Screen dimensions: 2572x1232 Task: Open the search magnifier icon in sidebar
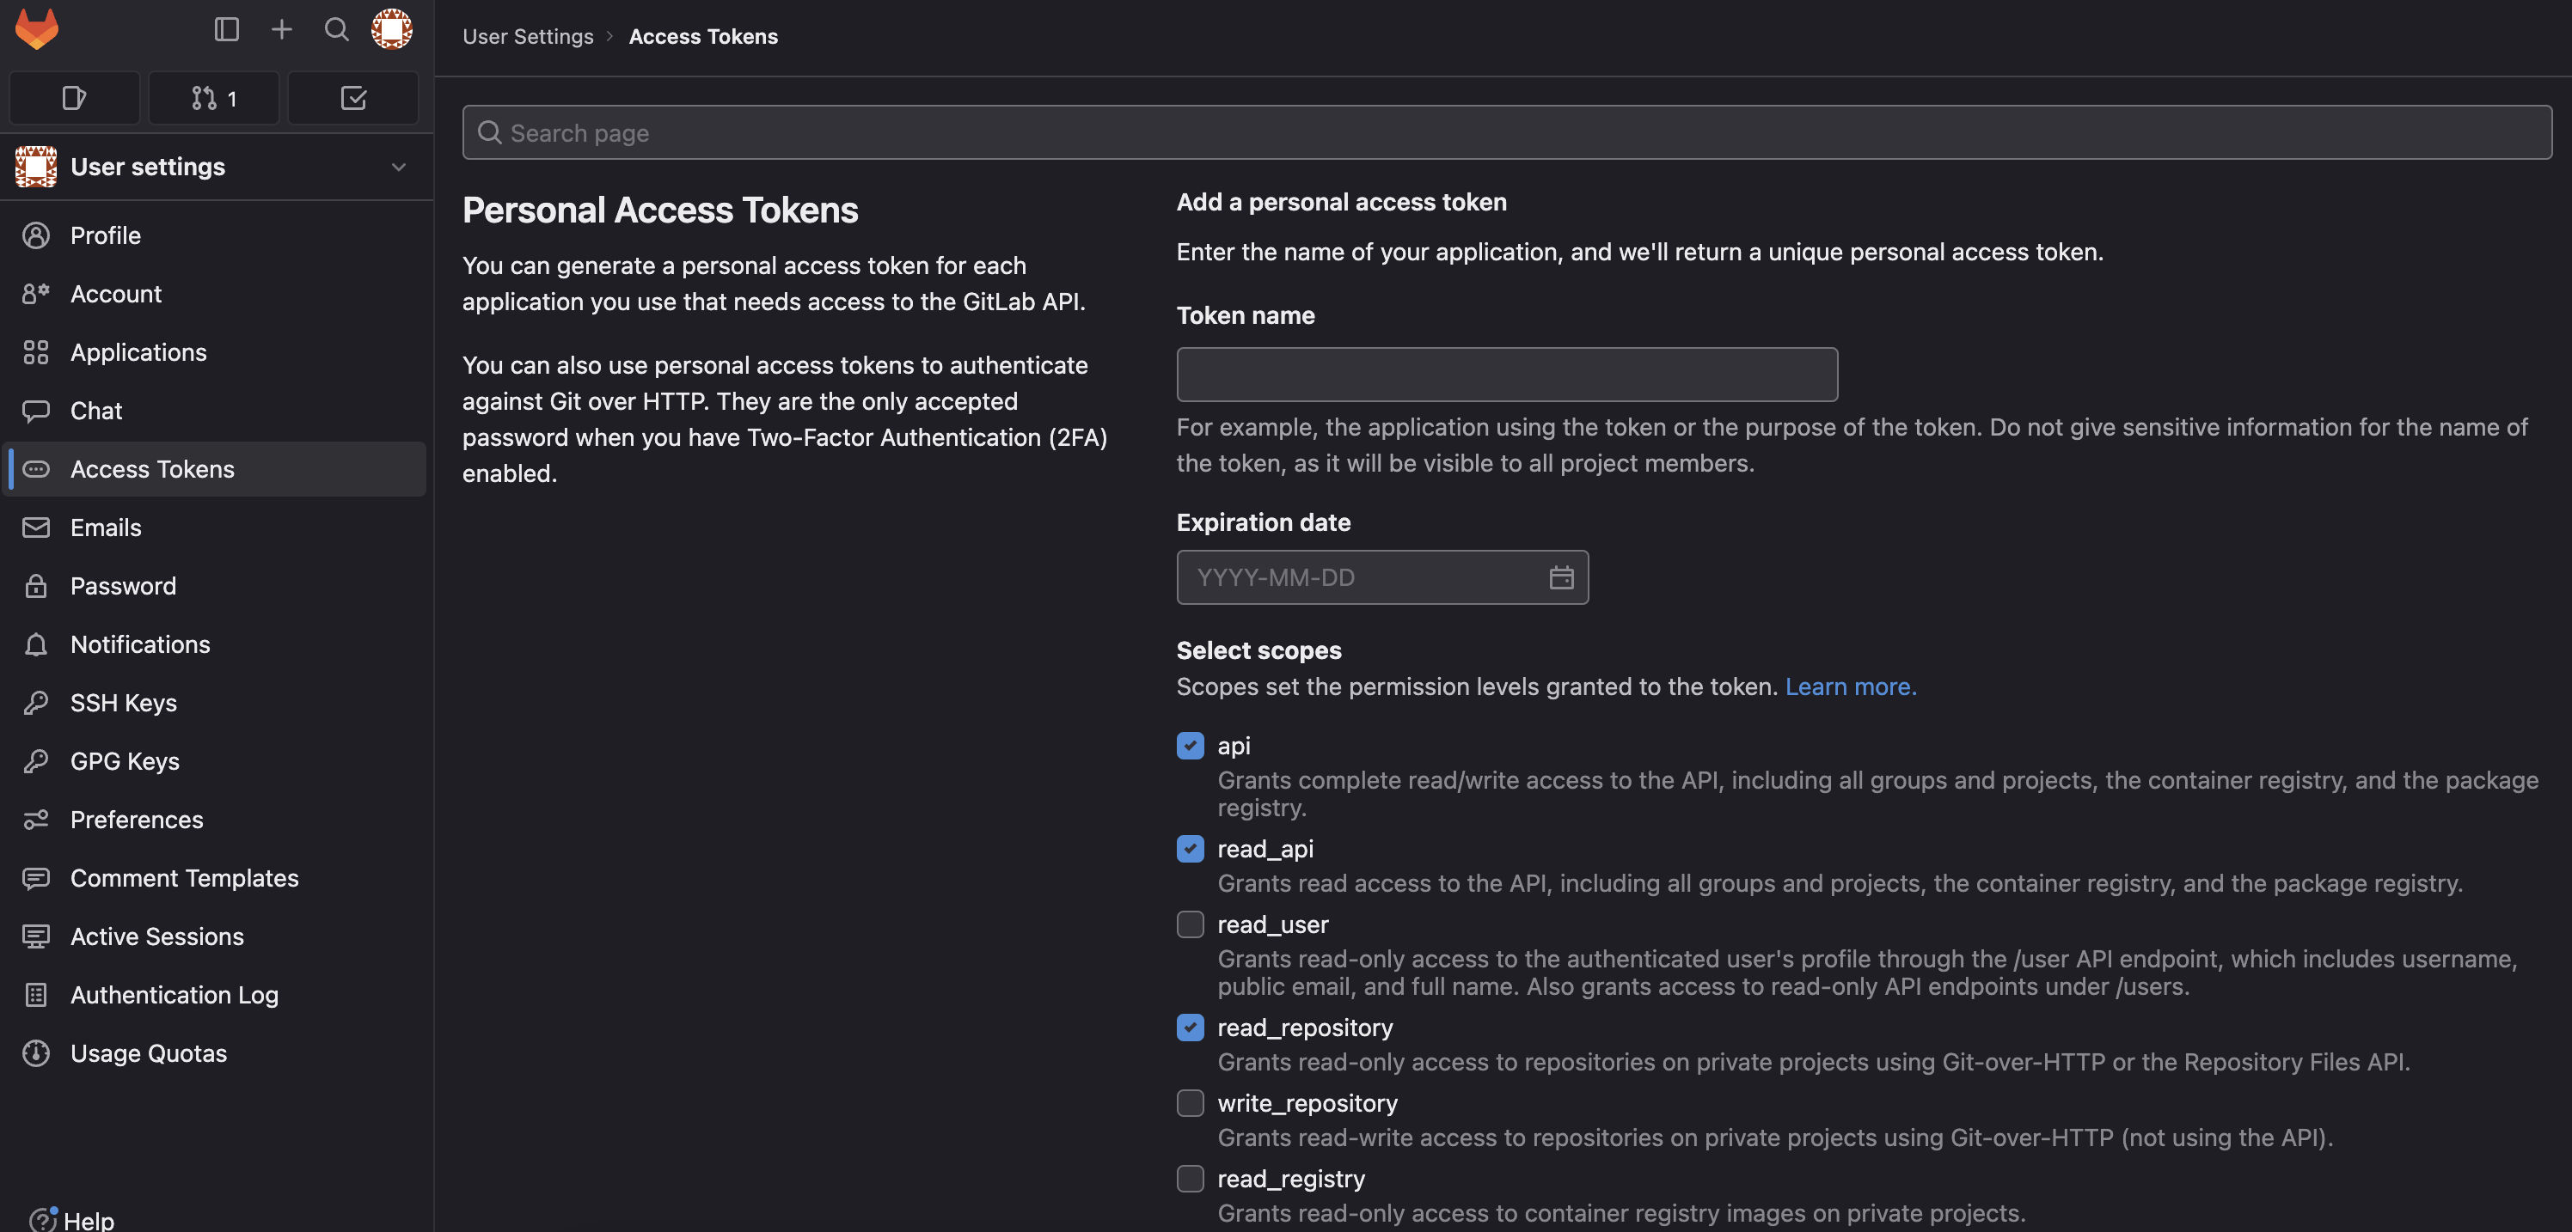pyautogui.click(x=336, y=29)
